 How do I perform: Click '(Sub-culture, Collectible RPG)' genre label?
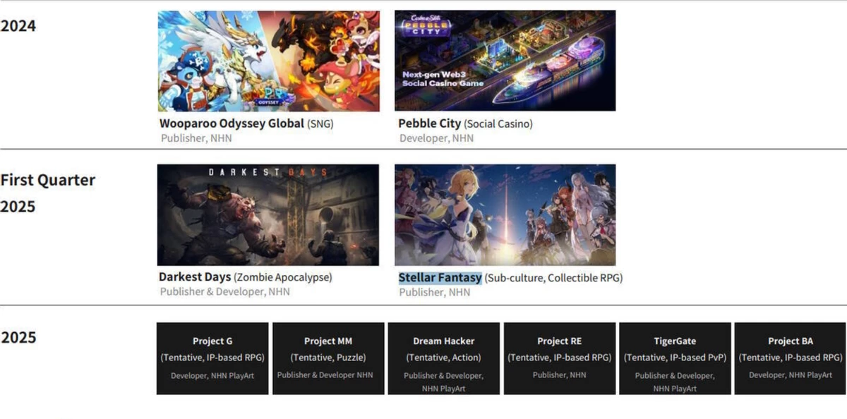tap(554, 278)
